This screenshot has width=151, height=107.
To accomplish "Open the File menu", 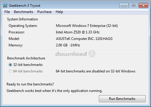I will [x=7, y=12].
